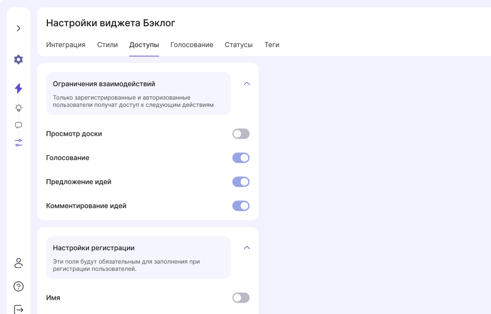Image resolution: width=491 pixels, height=314 pixels.
Task: Switch to the Интеграция tab
Action: coord(66,45)
